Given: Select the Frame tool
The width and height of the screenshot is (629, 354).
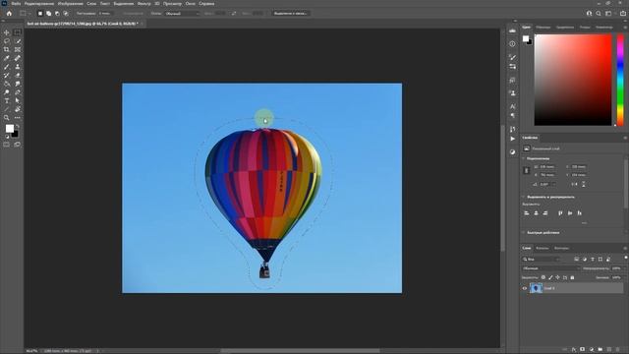Looking at the screenshot, I should pyautogui.click(x=18, y=49).
